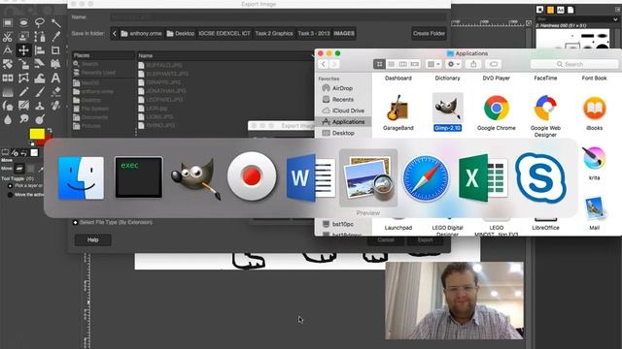Switch to Skype for Business in app switcher
Screen dimensions: 622x349
(540, 177)
